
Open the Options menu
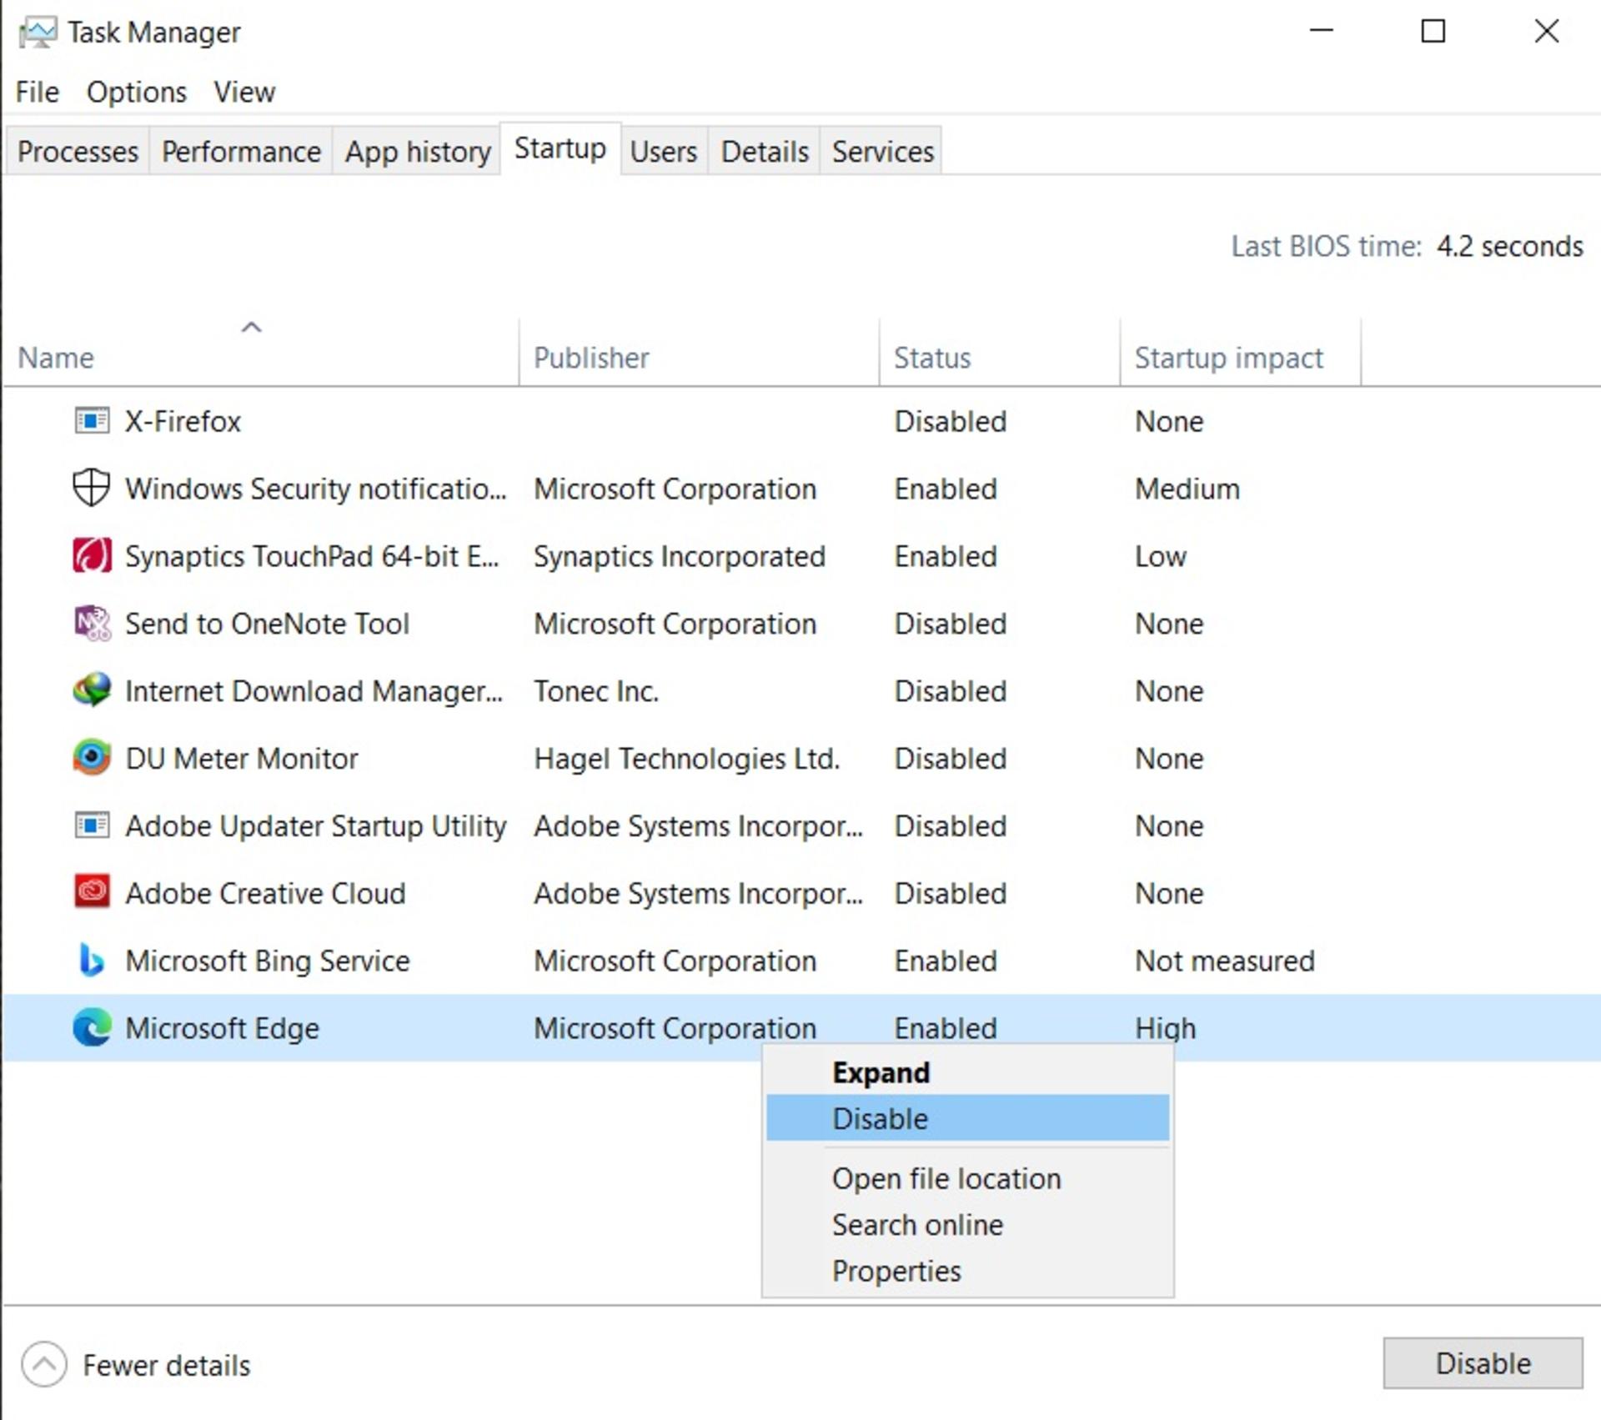click(x=137, y=92)
